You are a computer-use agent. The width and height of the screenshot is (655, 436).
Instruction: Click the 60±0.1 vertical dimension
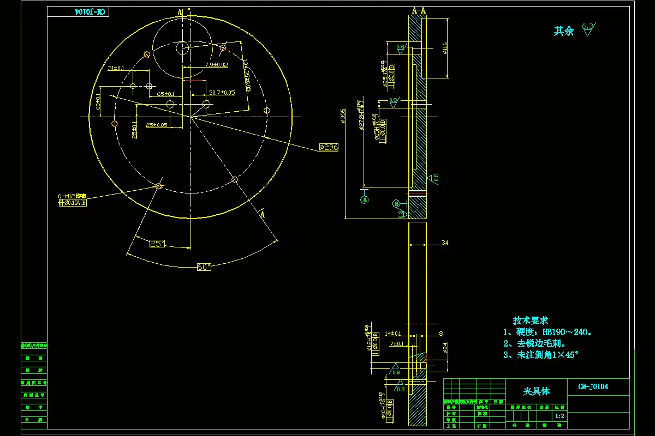point(98,102)
